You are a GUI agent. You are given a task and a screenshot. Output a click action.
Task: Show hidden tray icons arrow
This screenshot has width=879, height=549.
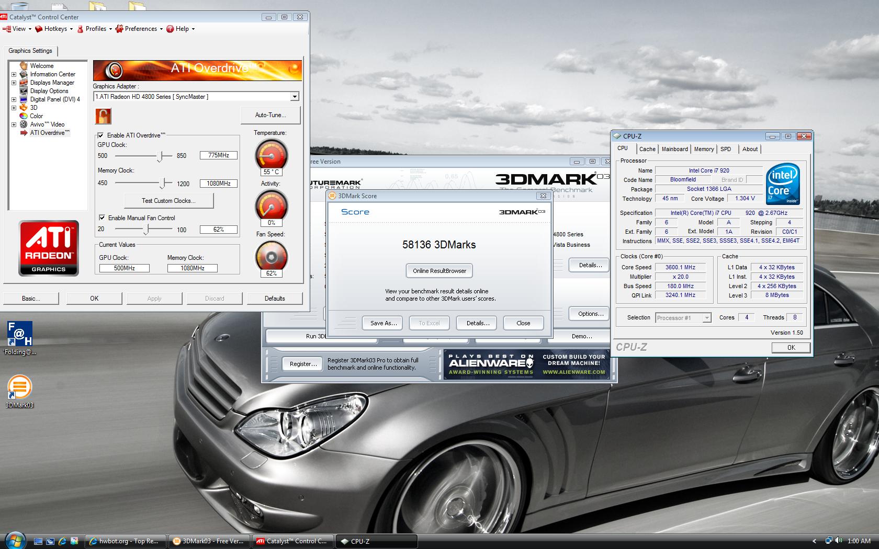click(x=814, y=541)
